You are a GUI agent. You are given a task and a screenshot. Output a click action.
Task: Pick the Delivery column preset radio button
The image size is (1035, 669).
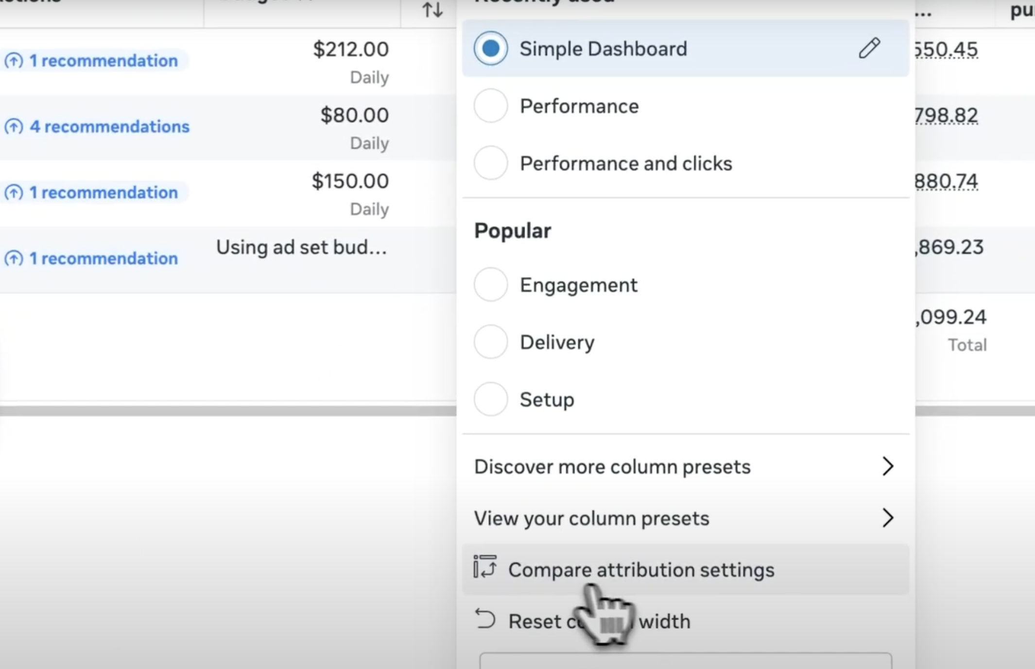click(x=490, y=342)
